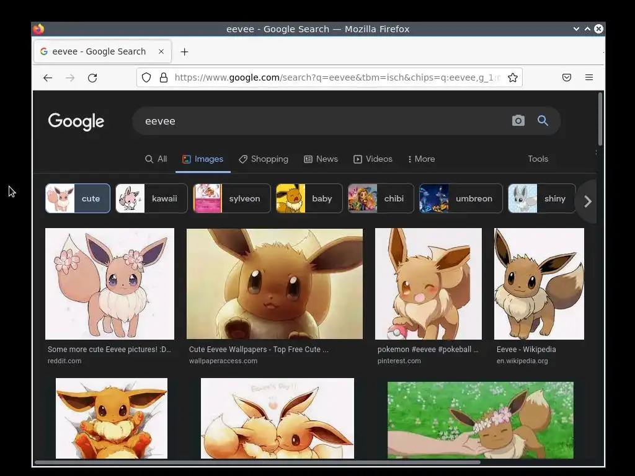Click 'Eevee - Wikipedia' caption link
The height and width of the screenshot is (476, 635).
pyautogui.click(x=526, y=350)
